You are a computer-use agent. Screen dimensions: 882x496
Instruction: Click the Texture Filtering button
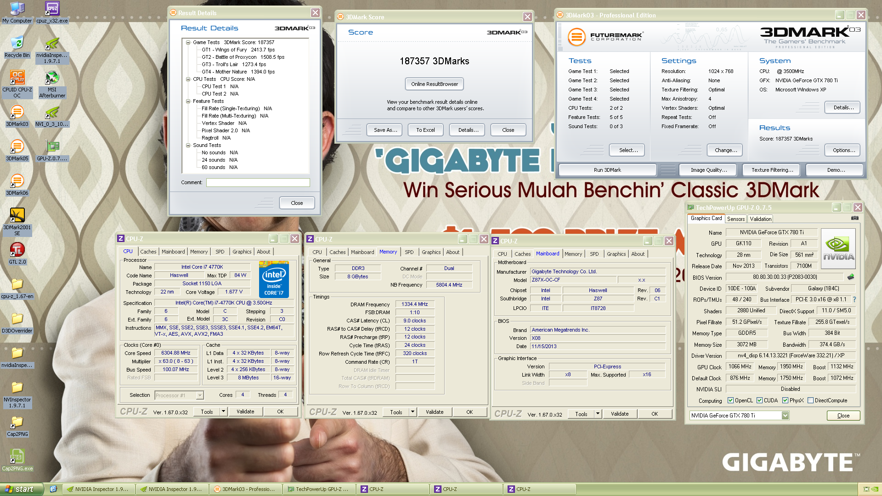tap(772, 170)
